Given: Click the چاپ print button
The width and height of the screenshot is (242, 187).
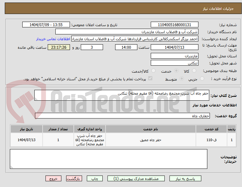Looking at the screenshot, I should [95, 179].
